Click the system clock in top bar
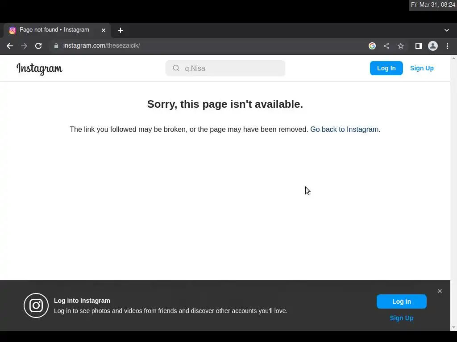Viewport: 457px width, 342px height. 433,4
